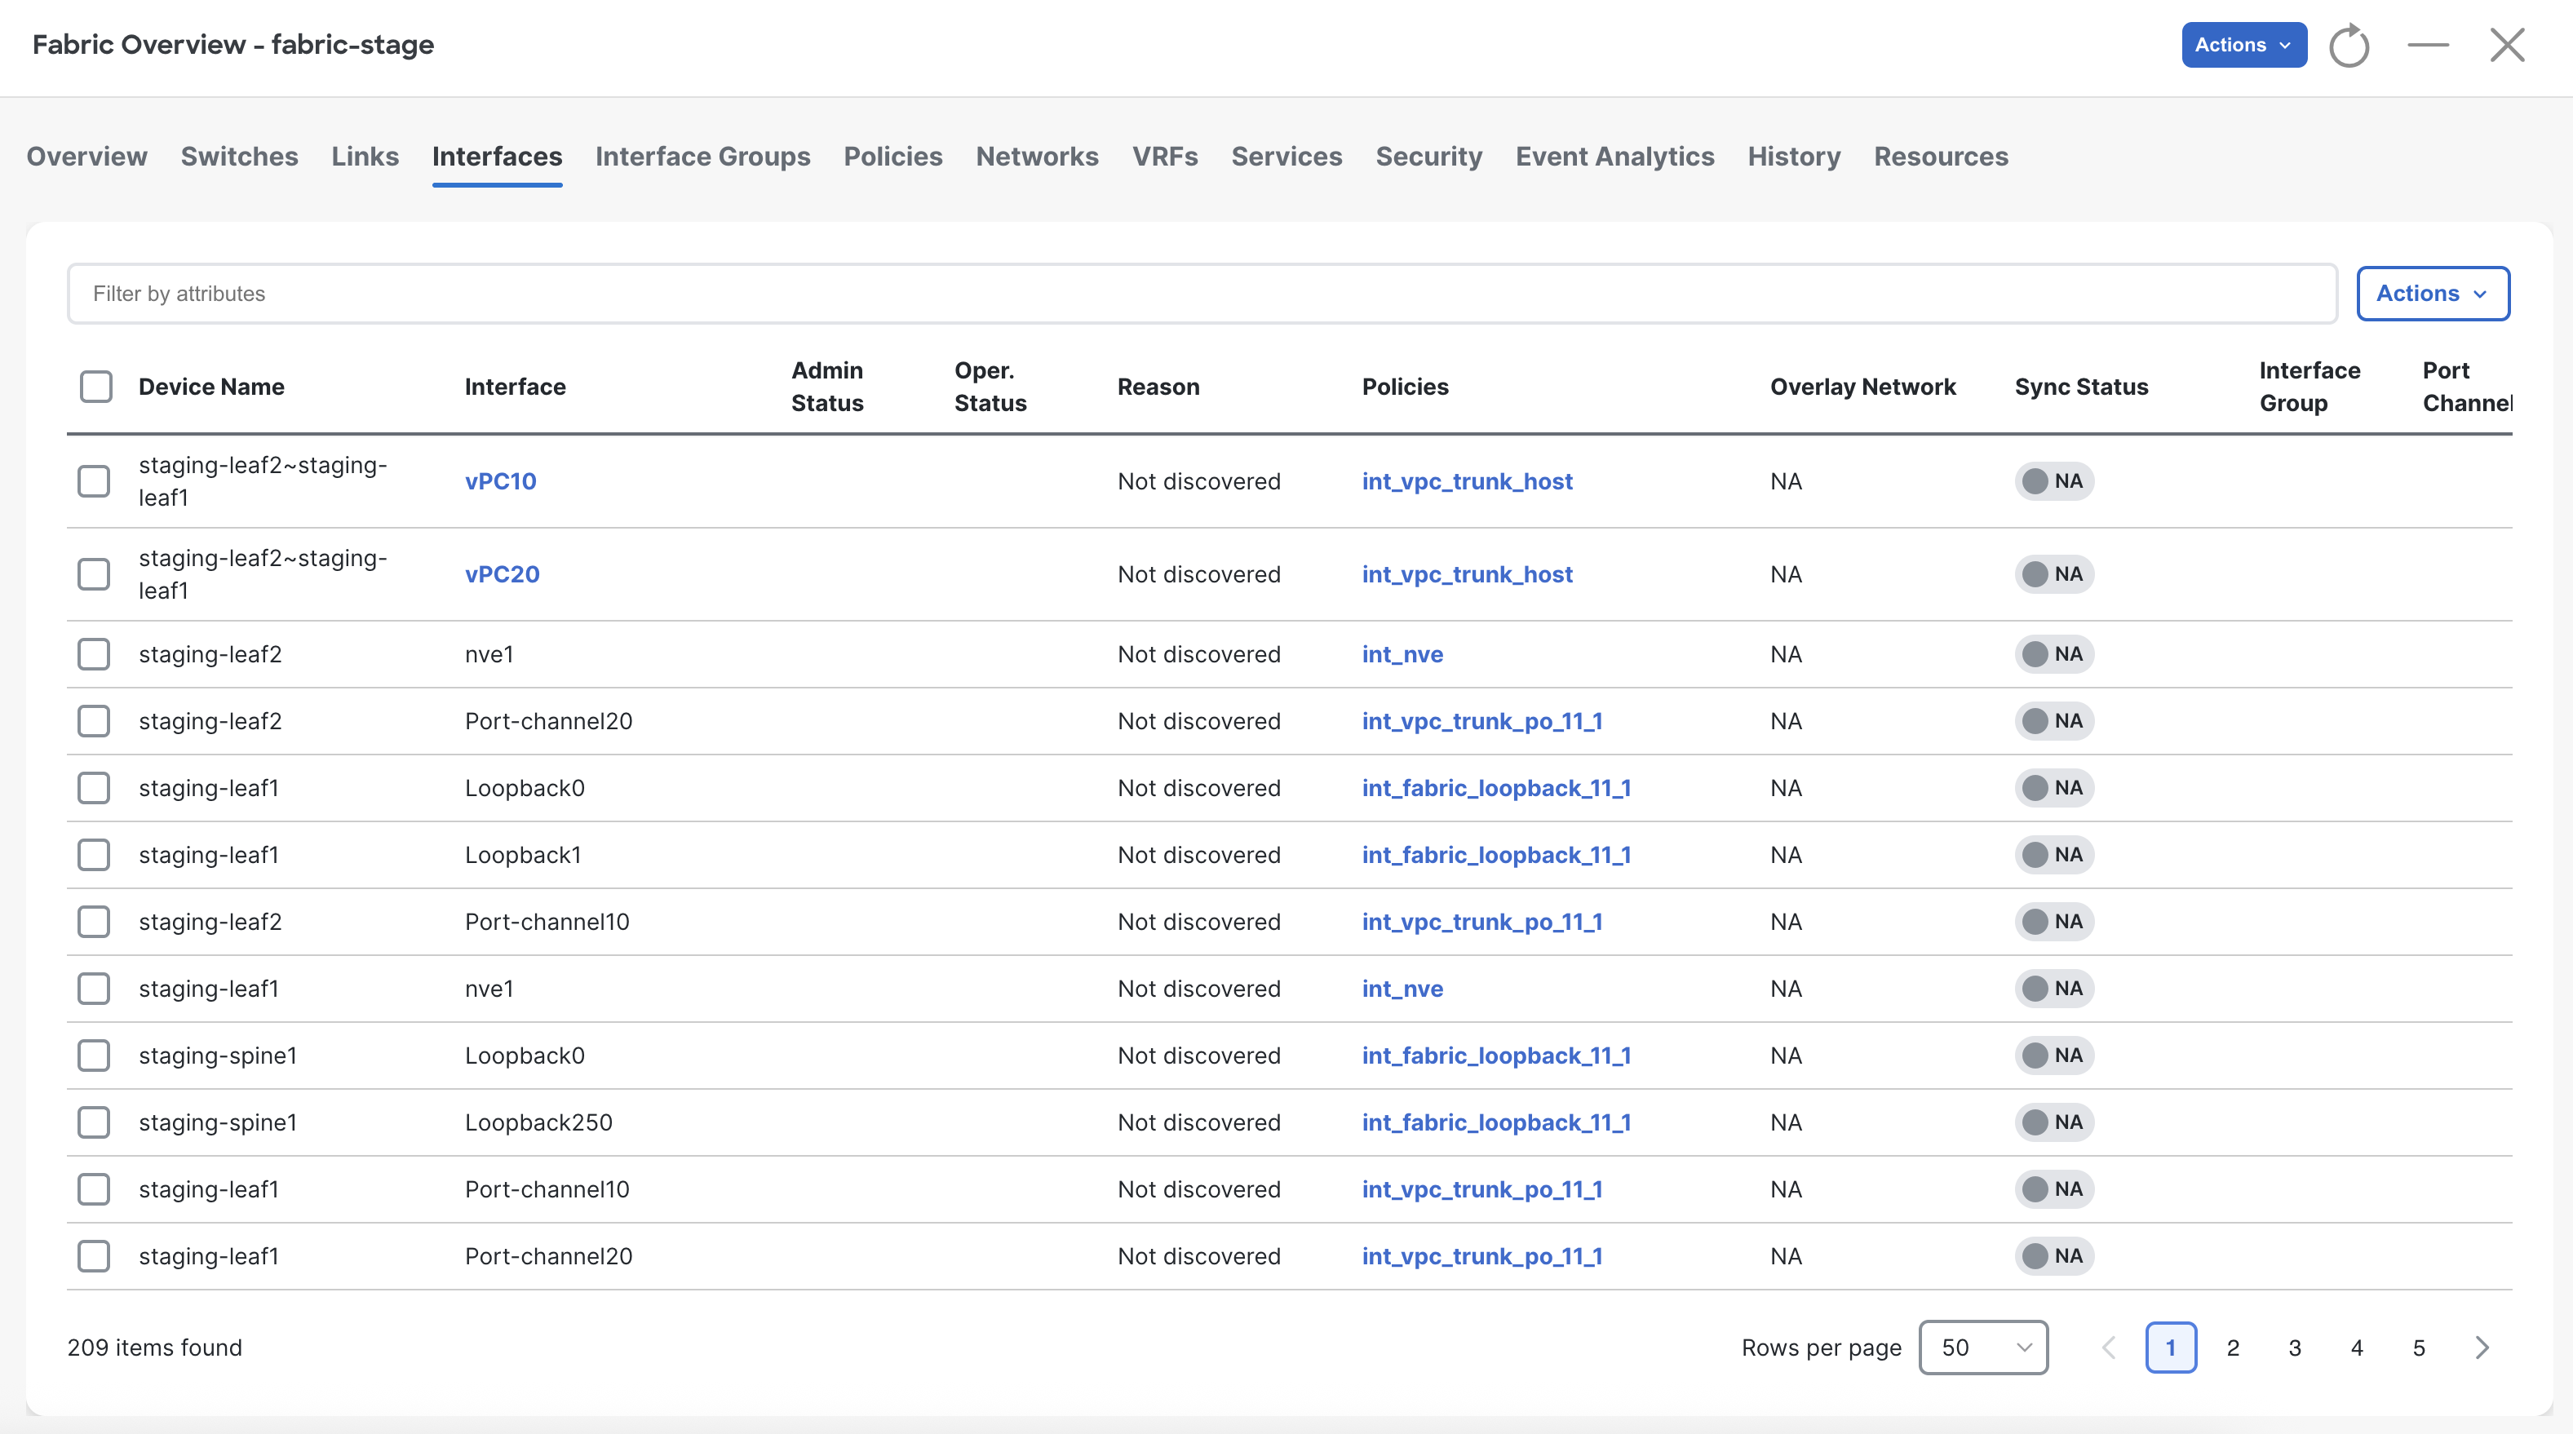
Task: Minimize the Fabric Overview panel
Action: (2428, 45)
